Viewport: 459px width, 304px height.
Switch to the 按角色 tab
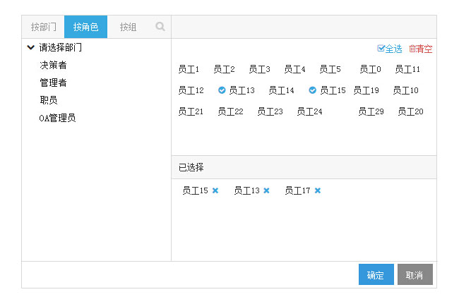click(x=85, y=27)
